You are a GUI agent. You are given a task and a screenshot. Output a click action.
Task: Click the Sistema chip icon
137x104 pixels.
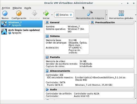pyautogui.click(x=47, y=36)
